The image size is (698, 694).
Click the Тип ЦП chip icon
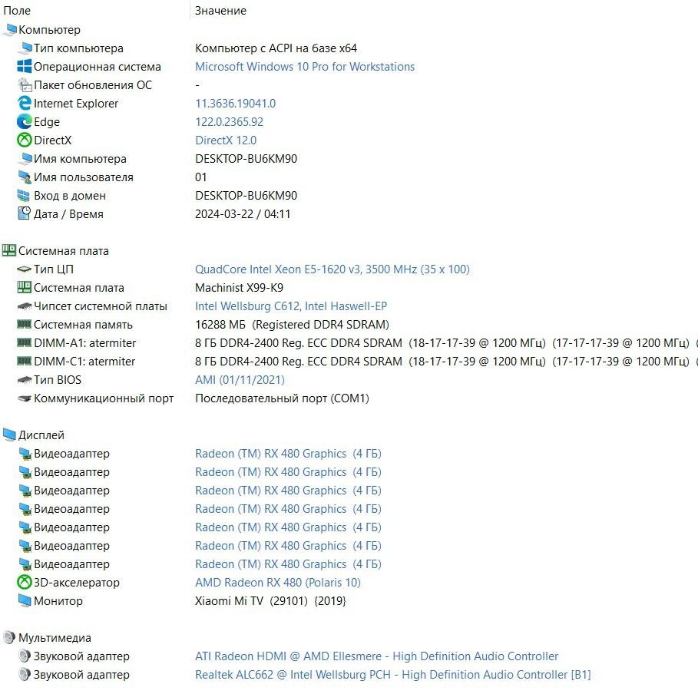click(x=24, y=269)
